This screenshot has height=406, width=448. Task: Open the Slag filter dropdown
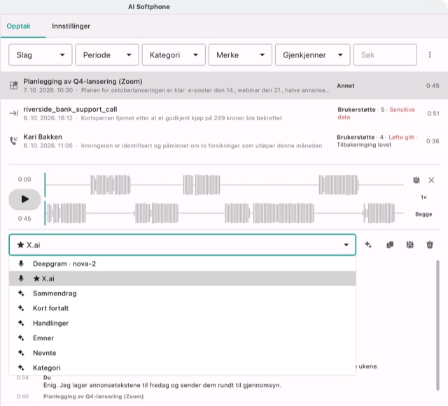[41, 55]
